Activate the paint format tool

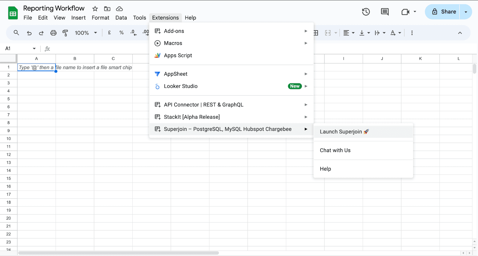coord(65,33)
